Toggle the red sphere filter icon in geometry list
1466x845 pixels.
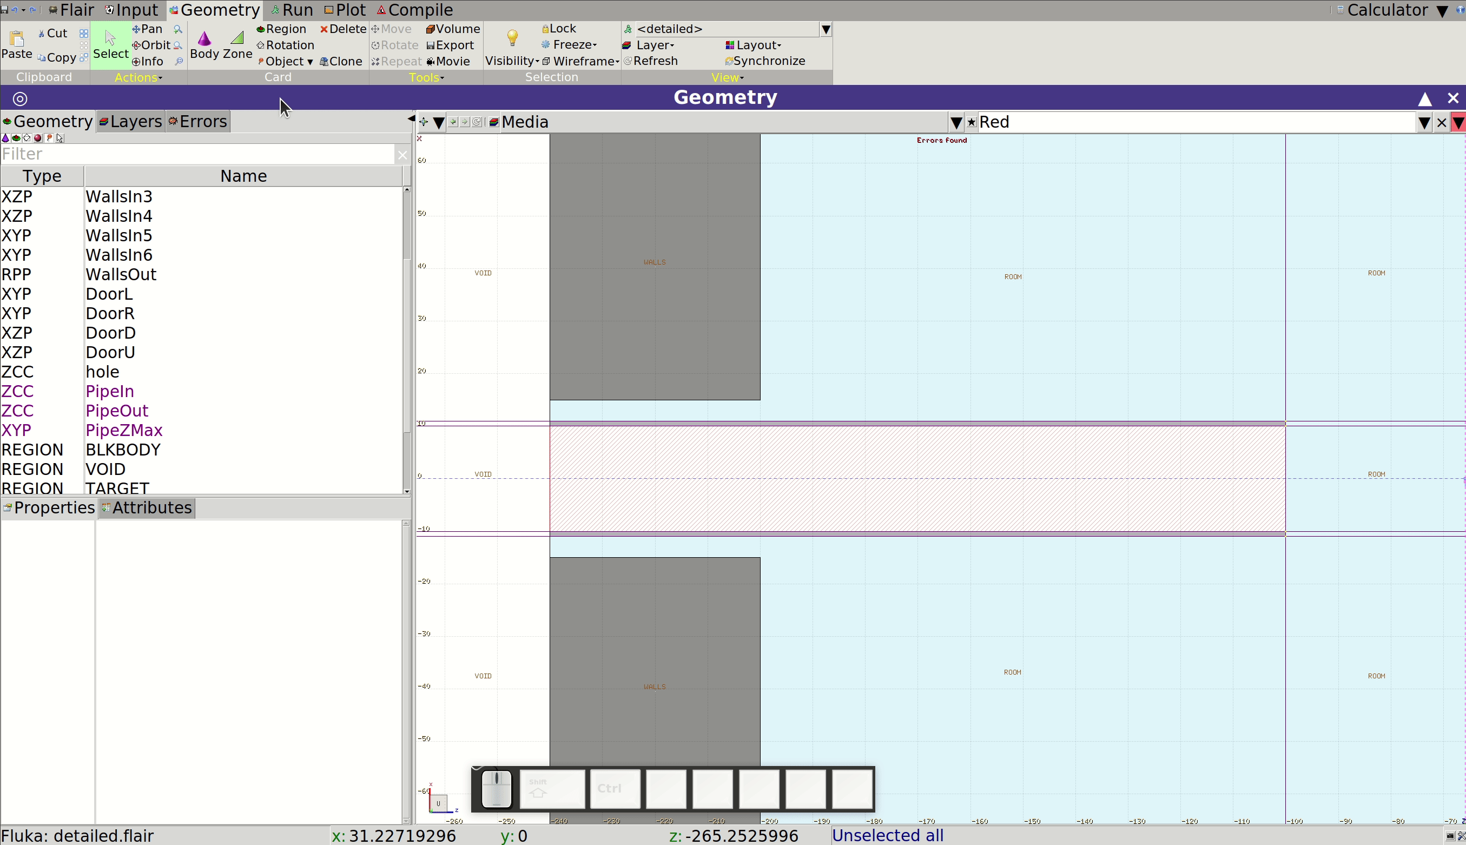tap(38, 138)
